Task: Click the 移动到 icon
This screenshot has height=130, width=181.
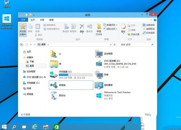Action: pos(66,26)
